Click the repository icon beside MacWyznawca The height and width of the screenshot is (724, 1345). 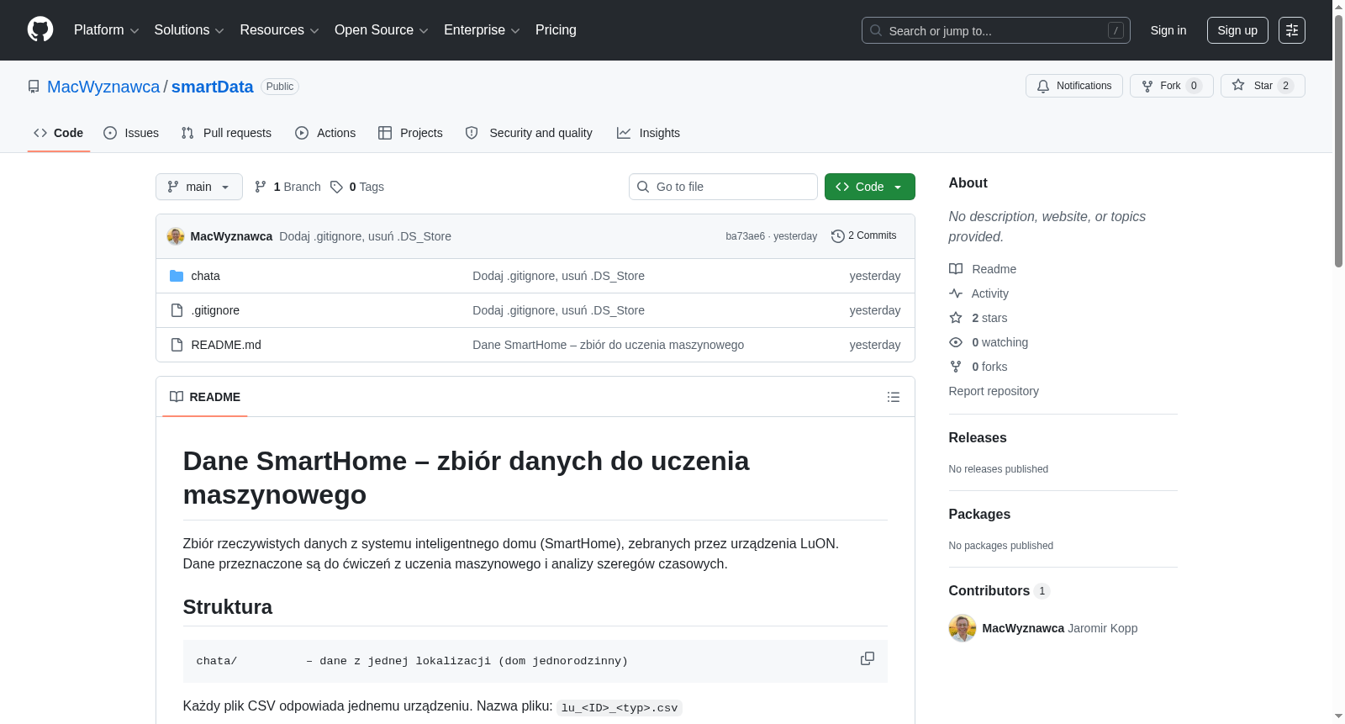tap(34, 87)
